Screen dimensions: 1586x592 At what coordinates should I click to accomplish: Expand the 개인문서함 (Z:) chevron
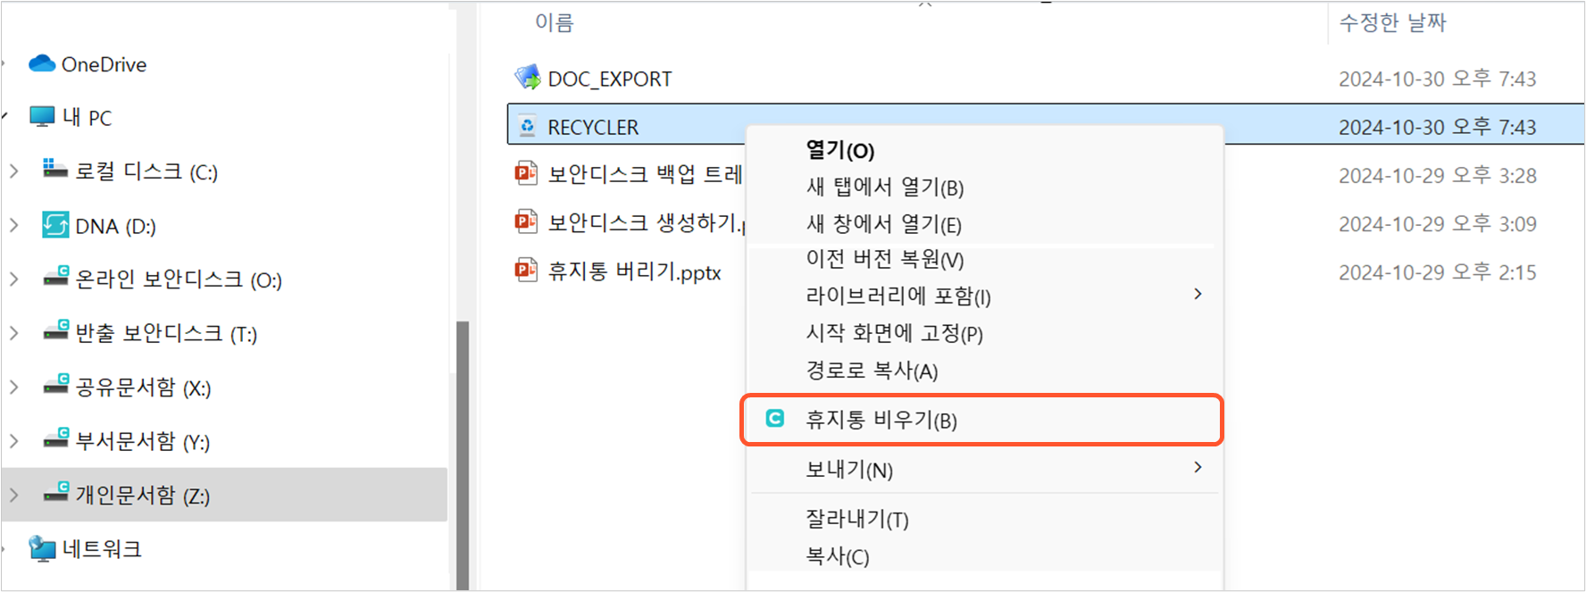point(14,495)
